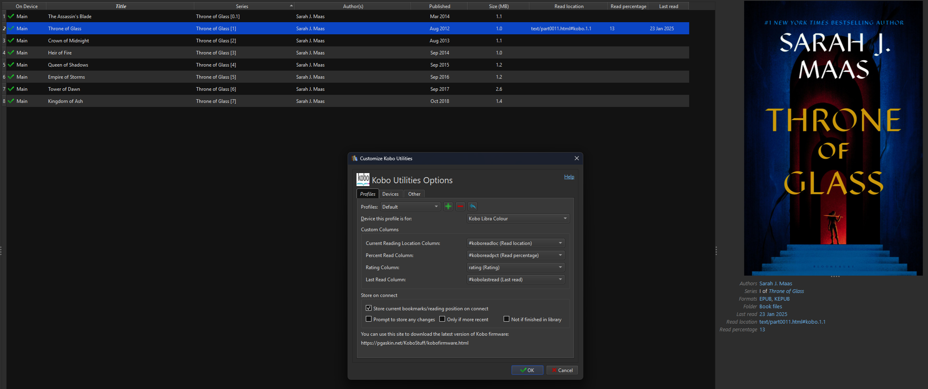
Task: Close the Customize Kobo Utilities dialog
Action: pos(577,159)
